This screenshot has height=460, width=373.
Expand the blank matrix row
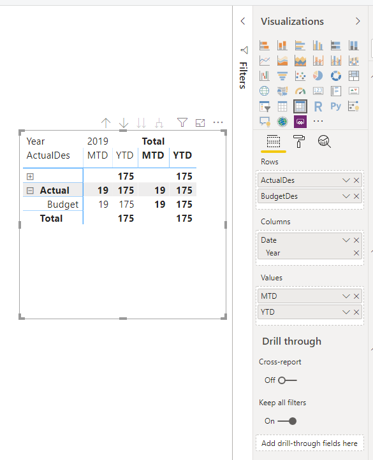(x=30, y=176)
